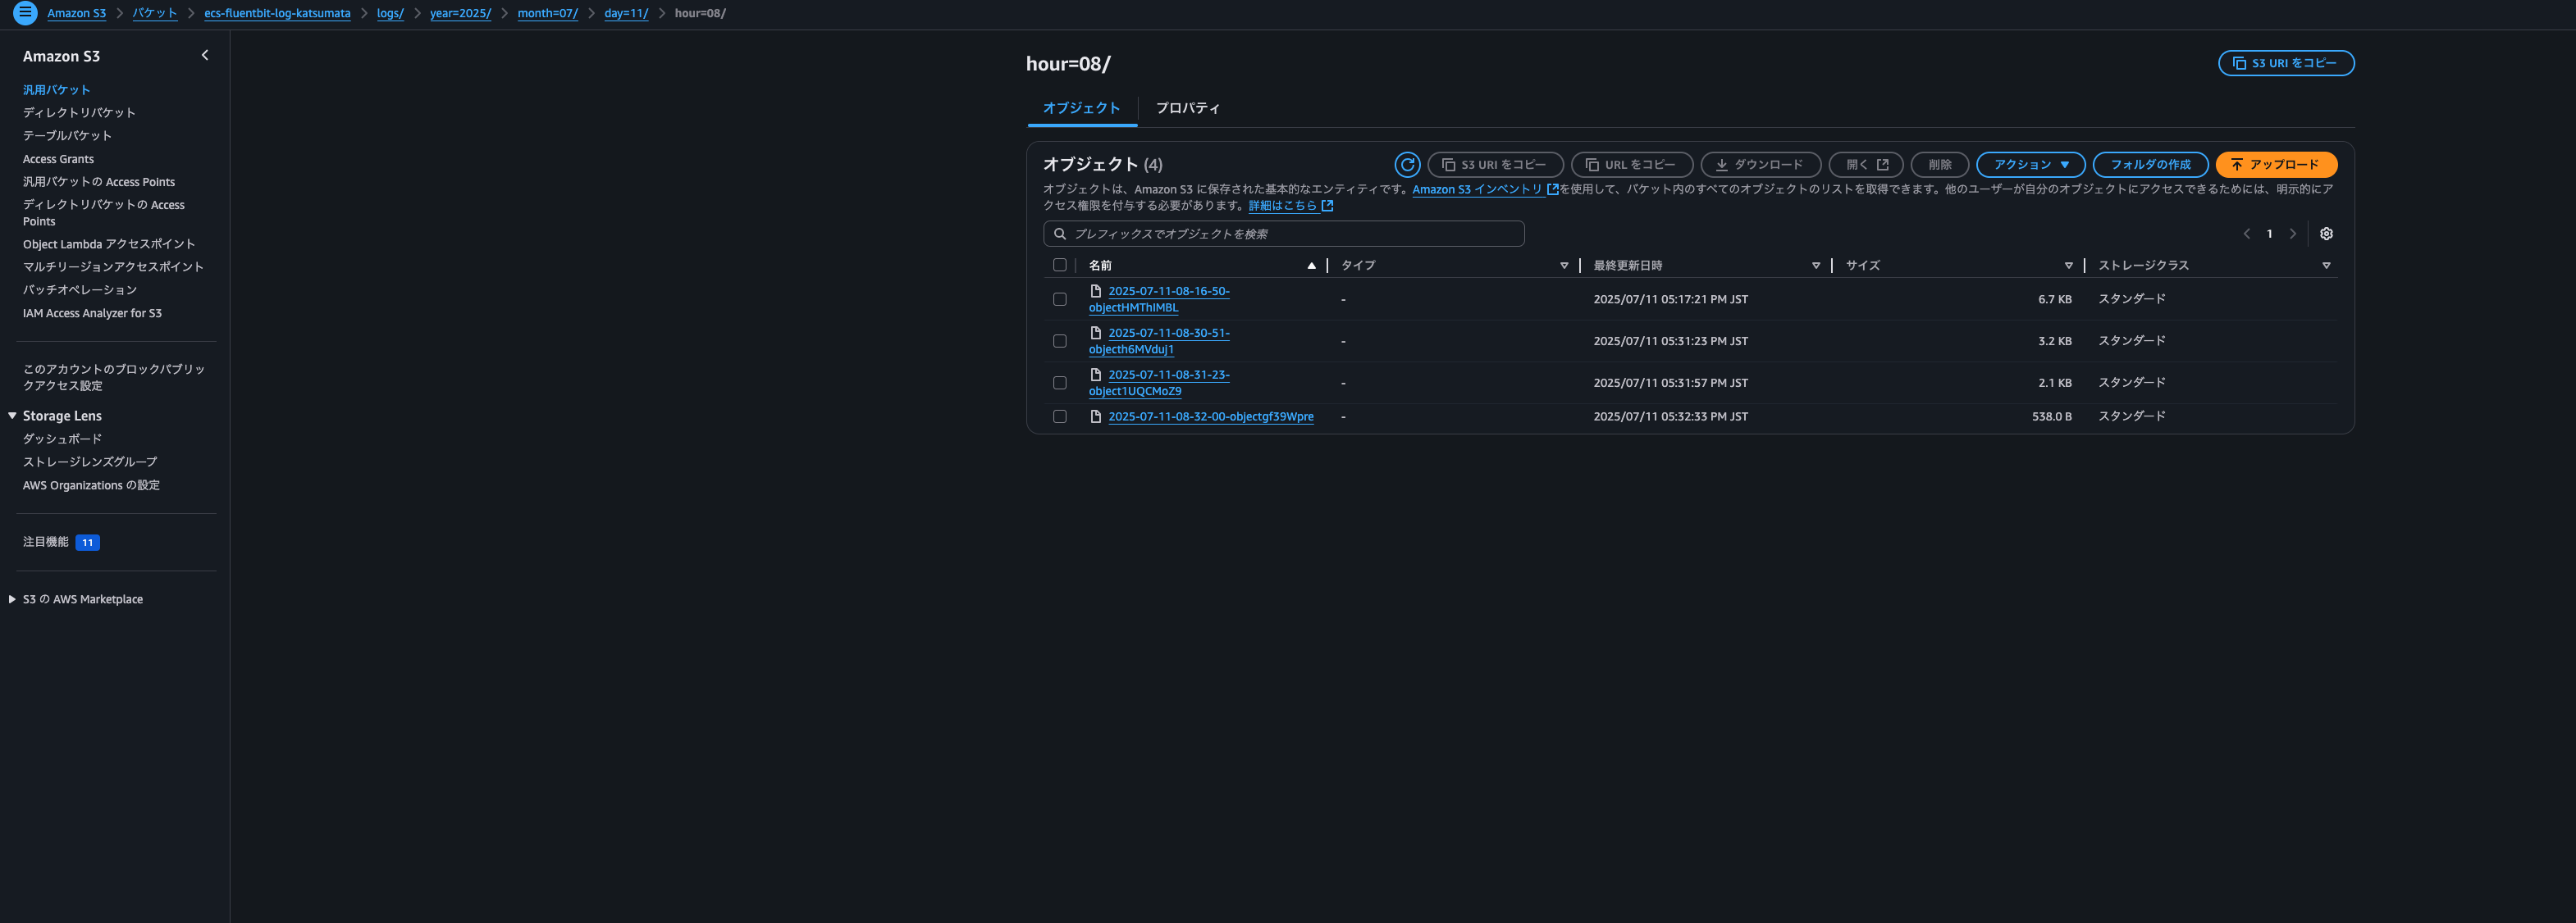2576x923 pixels.
Task: Collapse the Amazon S3 sidebar arrow
Action: click(205, 56)
